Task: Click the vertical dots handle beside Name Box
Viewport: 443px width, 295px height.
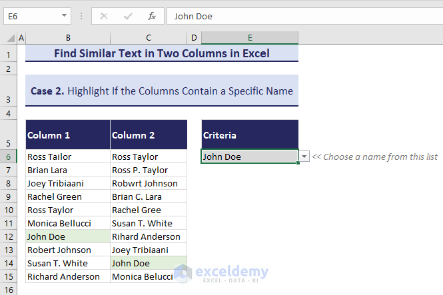Action: pos(81,16)
